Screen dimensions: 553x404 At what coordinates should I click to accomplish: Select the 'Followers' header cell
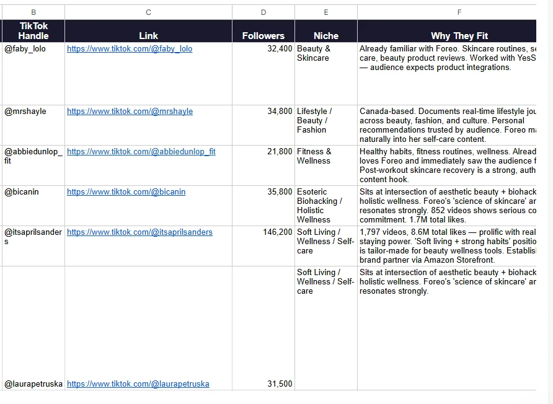click(x=263, y=31)
